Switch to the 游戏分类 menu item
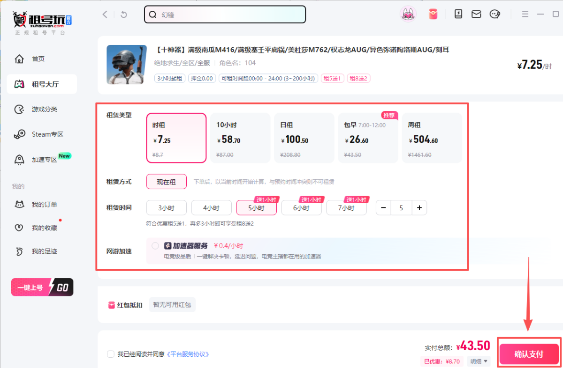 tap(19, 109)
